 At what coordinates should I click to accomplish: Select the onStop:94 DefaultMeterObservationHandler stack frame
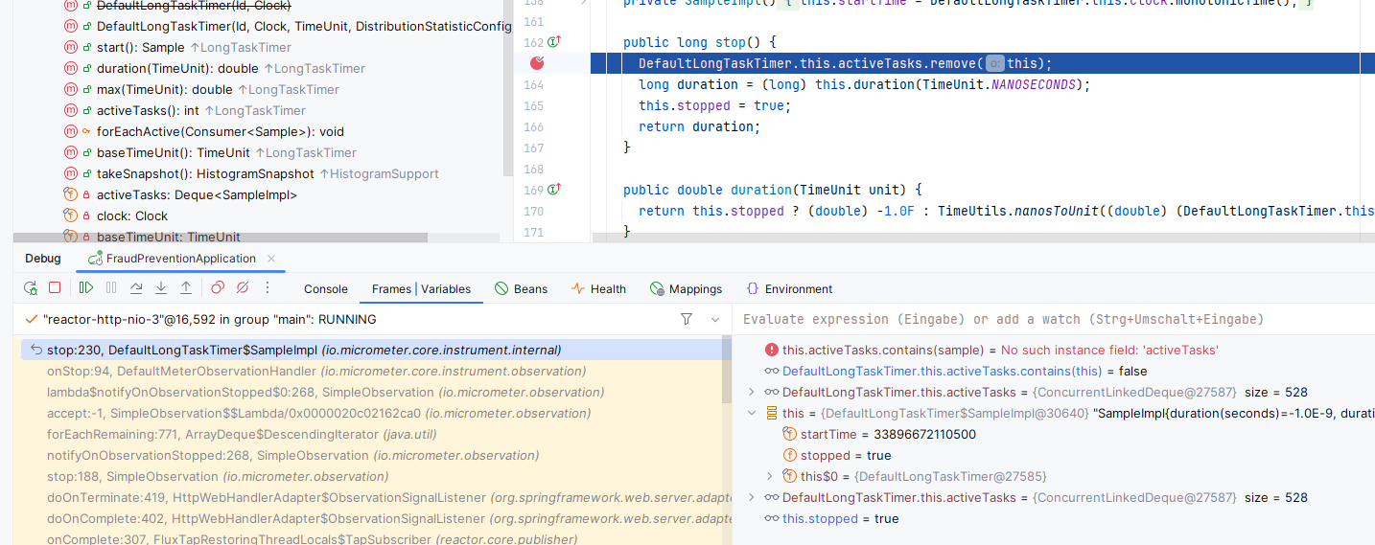click(316, 371)
